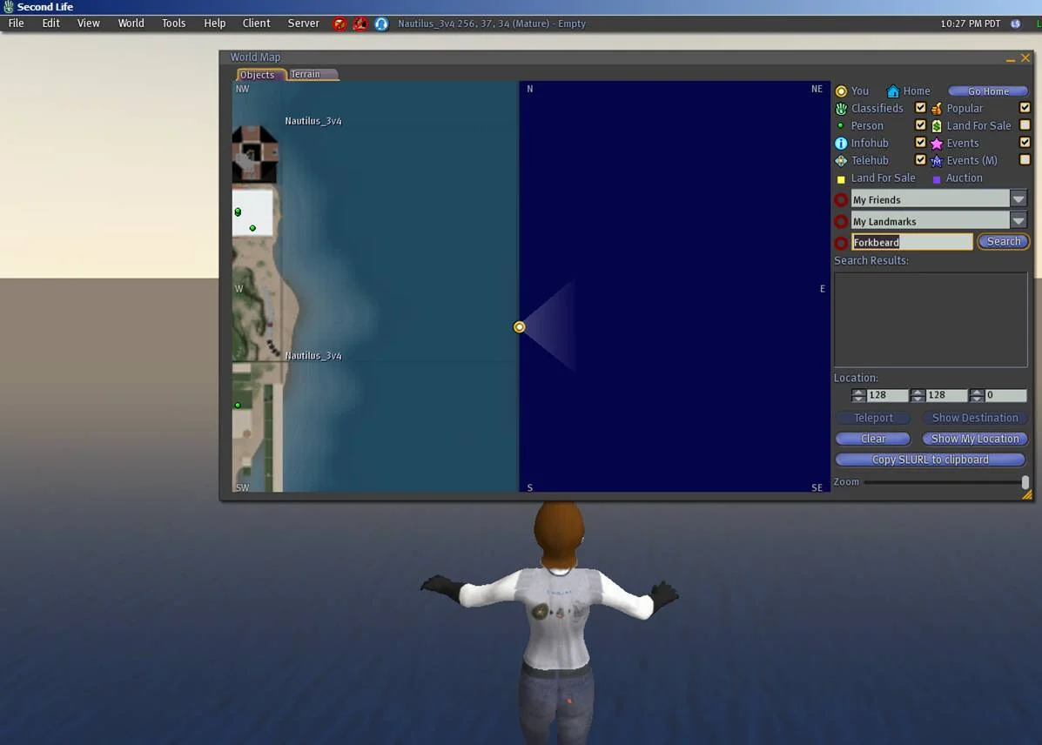Click the green person dot near bottom-left of map
Viewport: 1042px width, 745px height.
click(x=238, y=405)
